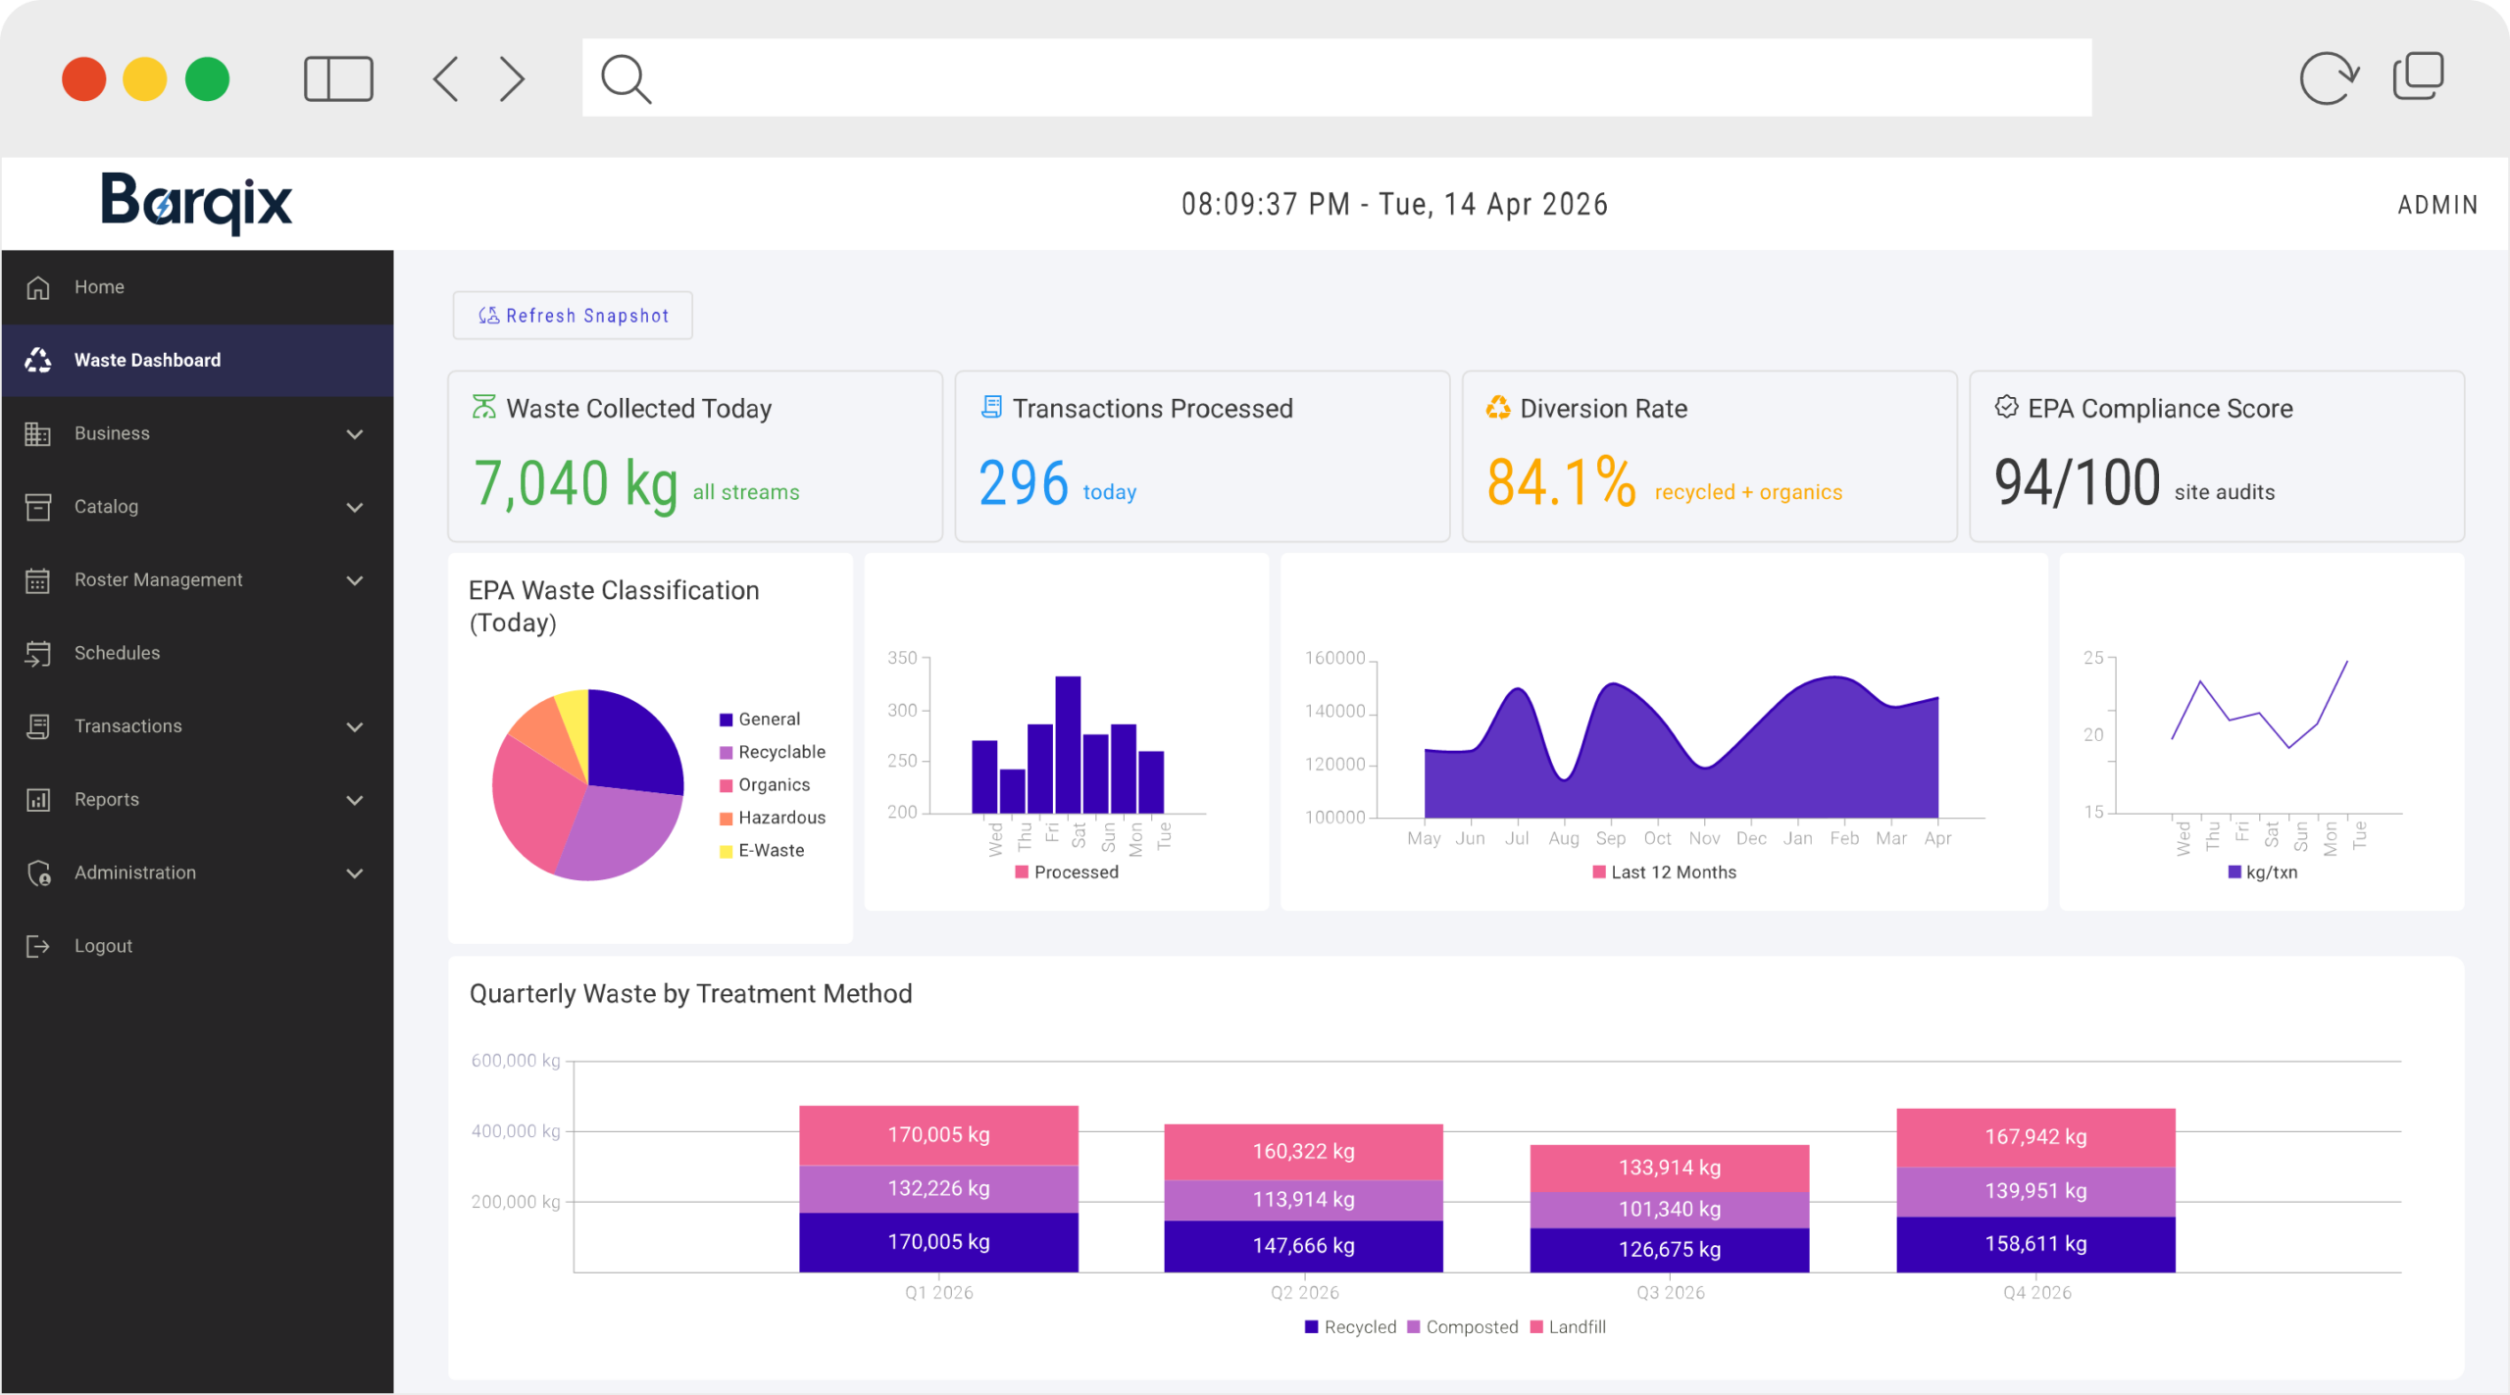This screenshot has height=1395, width=2510.
Task: Click the Q2 2026 Composted 113,914 kg segment
Action: coord(1303,1200)
